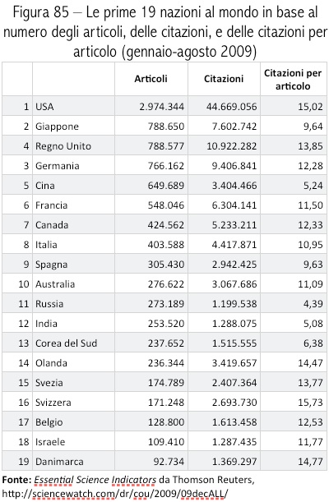This screenshot has width=329, height=502.
Task: Click the Articoli column header
Action: click(151, 79)
